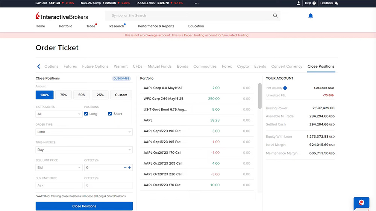Select the Close Positions tab
The image size is (376, 211).
click(x=321, y=66)
